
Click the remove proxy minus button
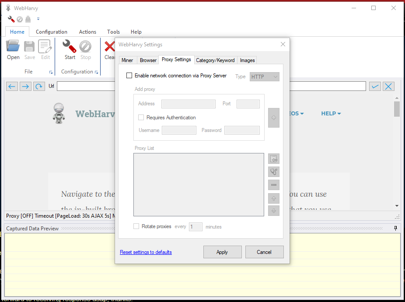[x=274, y=185]
